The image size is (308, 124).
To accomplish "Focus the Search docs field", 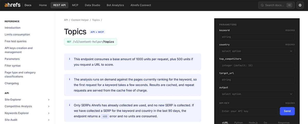I will point(276,5).
